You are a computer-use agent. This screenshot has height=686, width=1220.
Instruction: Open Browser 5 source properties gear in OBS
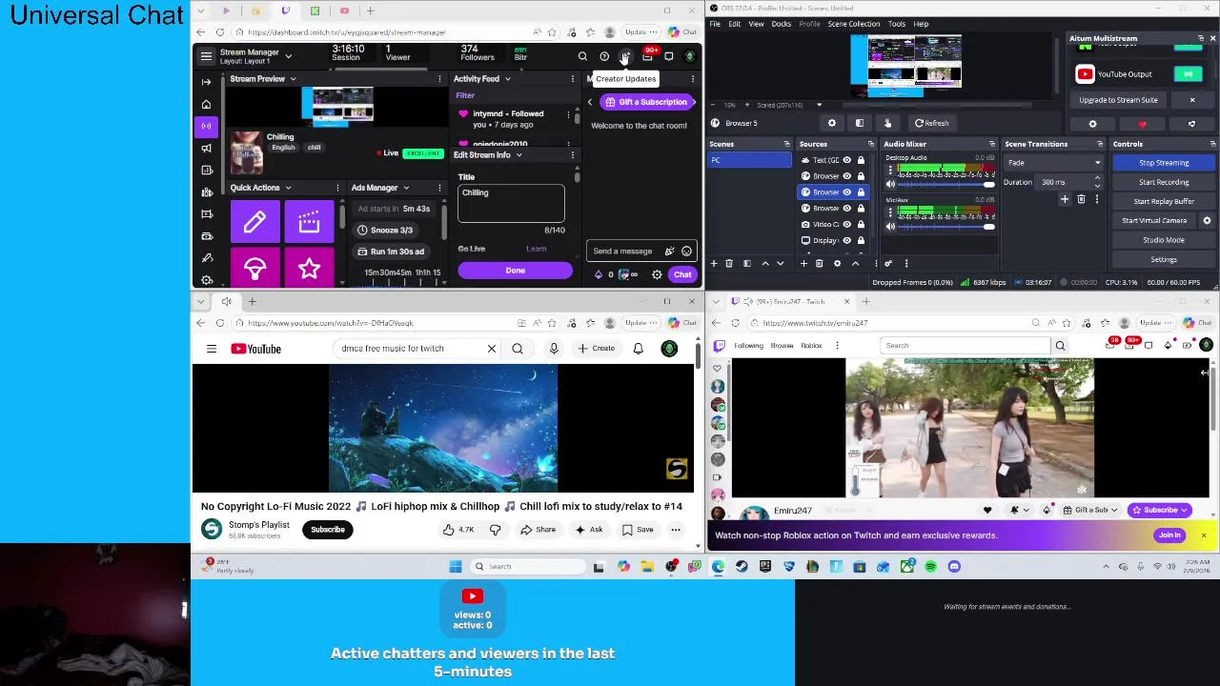pyautogui.click(x=832, y=123)
